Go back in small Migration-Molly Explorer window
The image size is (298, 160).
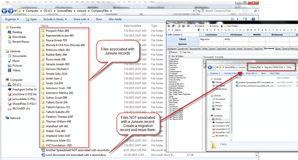pyautogui.click(x=210, y=67)
